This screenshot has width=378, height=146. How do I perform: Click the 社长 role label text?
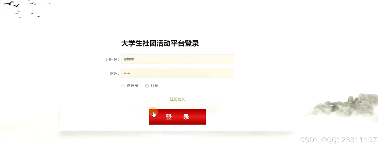point(154,86)
